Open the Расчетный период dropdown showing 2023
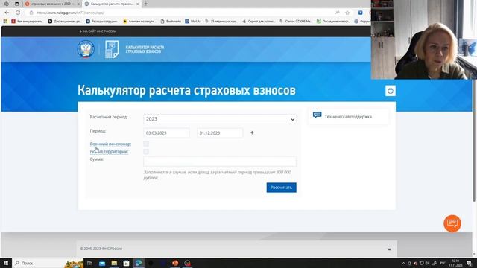This screenshot has height=268, width=477. tap(220, 119)
